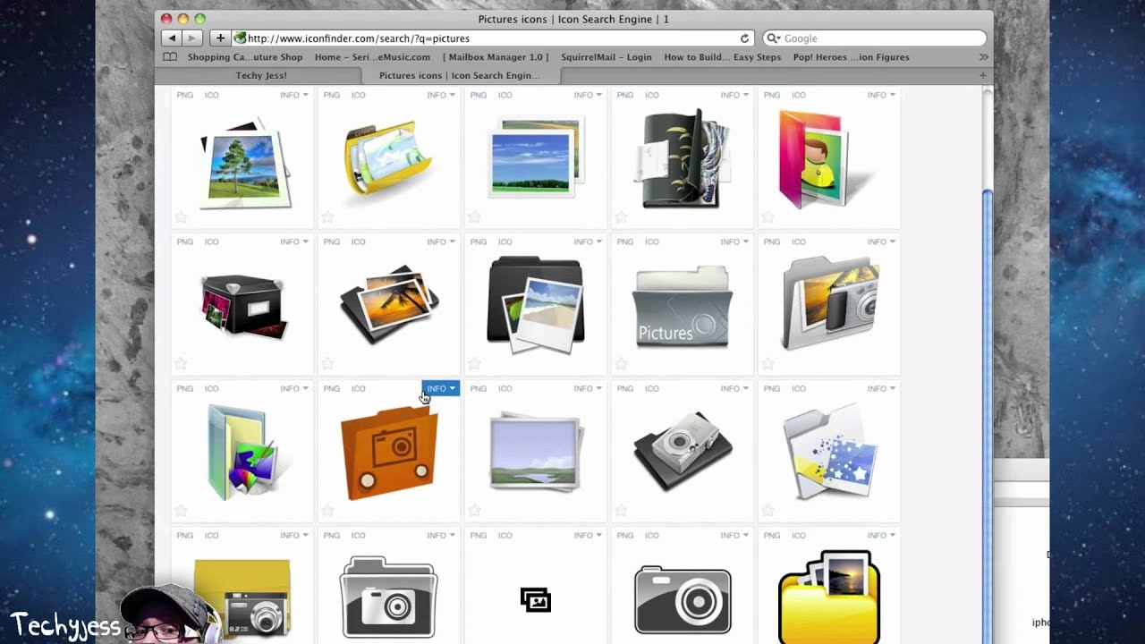Select the gray folder labeled Pictures
Viewport: 1145px width, 644px height.
tap(683, 307)
